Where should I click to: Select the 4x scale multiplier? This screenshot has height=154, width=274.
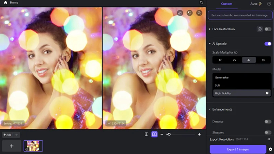249,60
